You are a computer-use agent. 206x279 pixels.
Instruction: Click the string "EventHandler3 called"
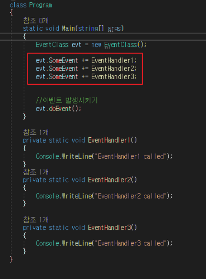coord(130,243)
